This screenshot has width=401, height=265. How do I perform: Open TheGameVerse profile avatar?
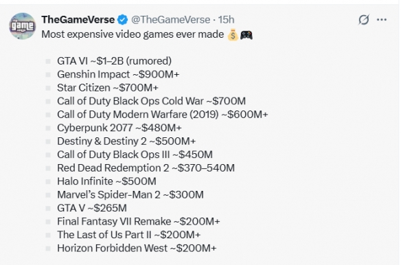pyautogui.click(x=23, y=26)
